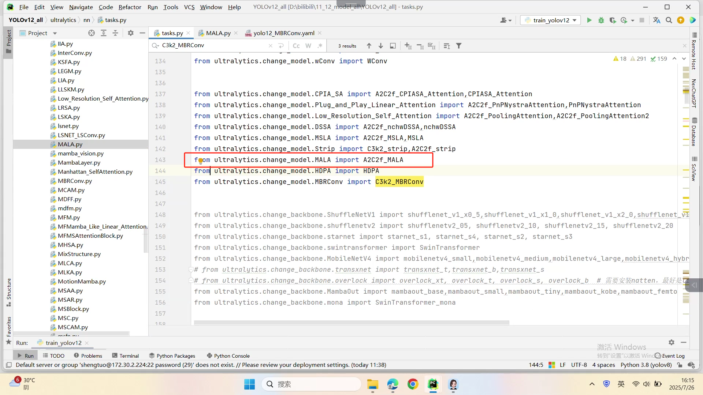
Task: Click the orange update arrow icon
Action: point(681,20)
